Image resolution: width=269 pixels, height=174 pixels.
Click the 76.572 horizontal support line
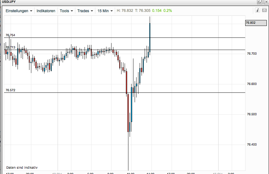(x=125, y=93)
